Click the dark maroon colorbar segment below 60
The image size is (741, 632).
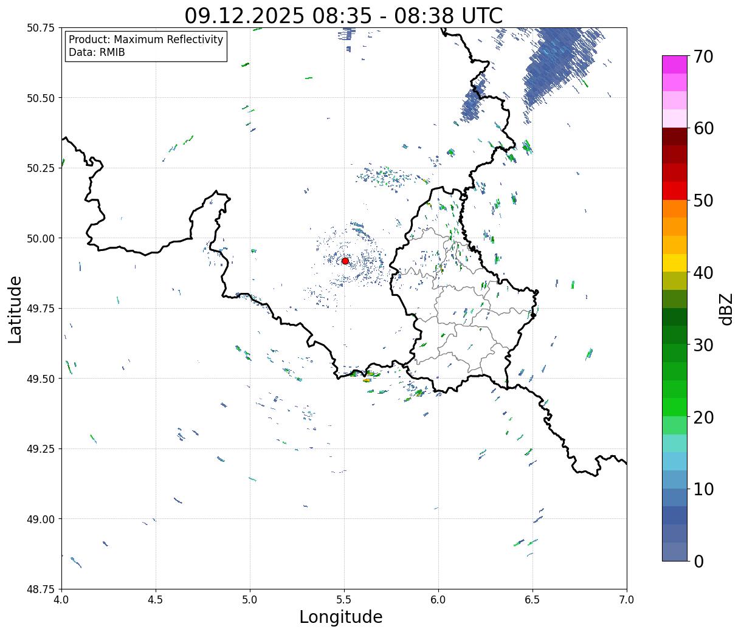(x=674, y=136)
